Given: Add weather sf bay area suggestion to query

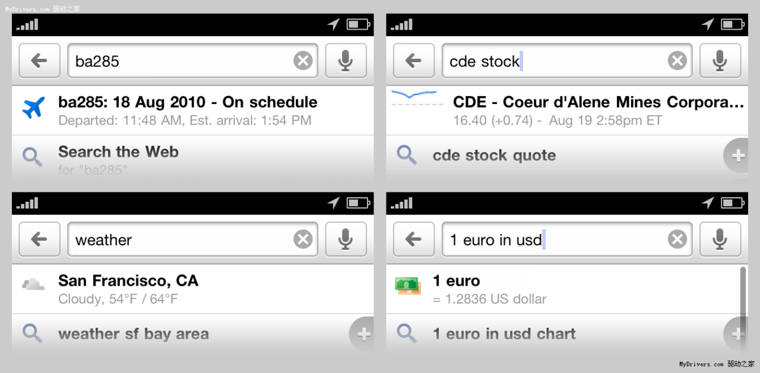Looking at the screenshot, I should (x=363, y=334).
